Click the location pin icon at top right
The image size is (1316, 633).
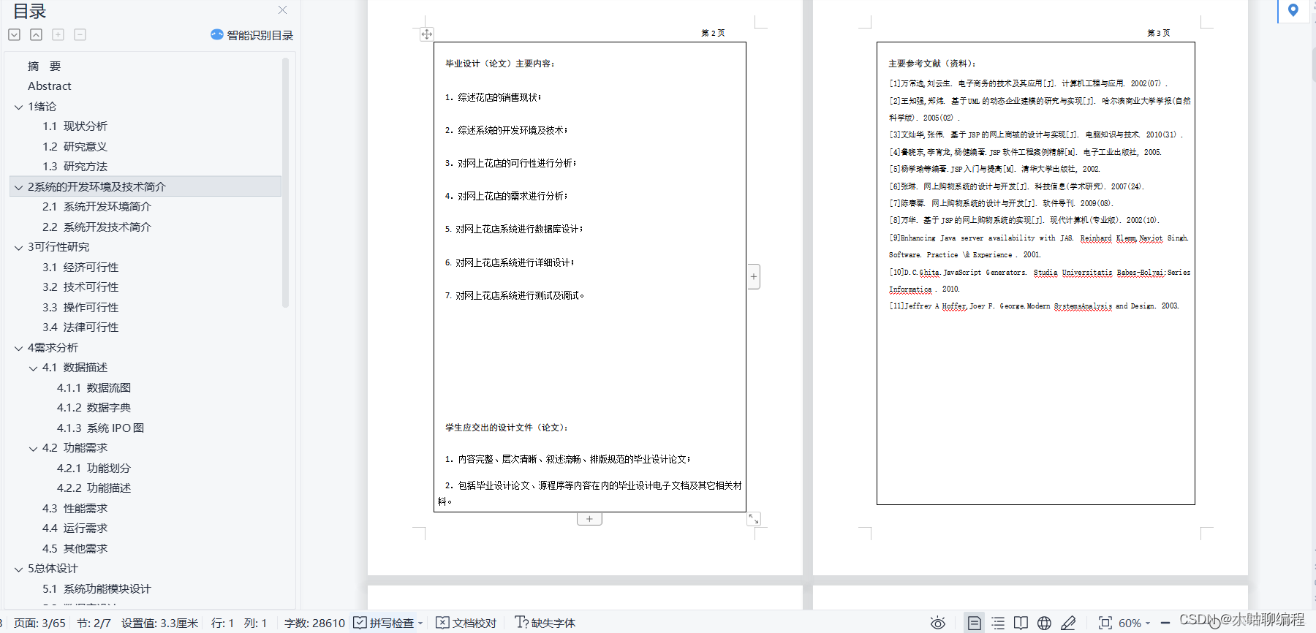(x=1293, y=10)
